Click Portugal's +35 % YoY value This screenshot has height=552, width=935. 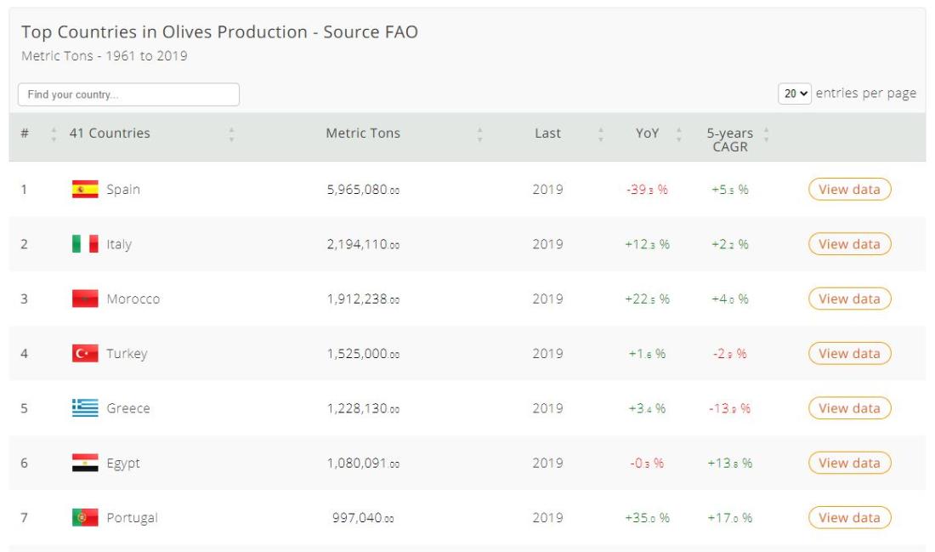647,518
